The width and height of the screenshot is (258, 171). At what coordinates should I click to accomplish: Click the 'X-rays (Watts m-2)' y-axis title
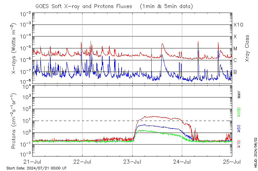(14, 48)
